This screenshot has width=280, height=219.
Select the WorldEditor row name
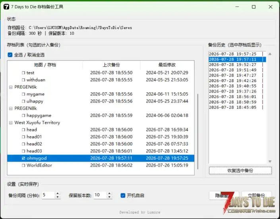[39, 166]
